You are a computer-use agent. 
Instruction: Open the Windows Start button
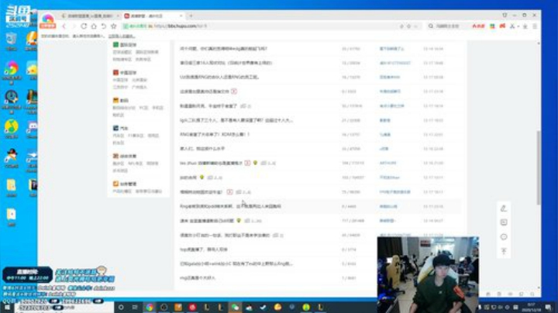click(7, 308)
